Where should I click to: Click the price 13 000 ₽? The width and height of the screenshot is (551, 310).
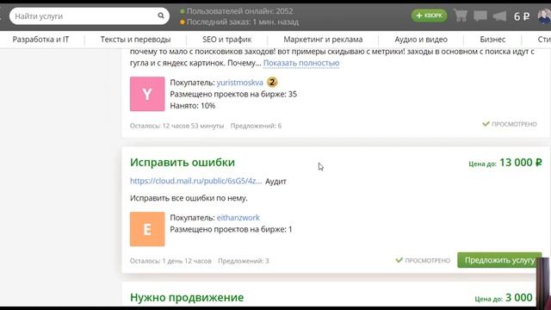click(x=520, y=163)
